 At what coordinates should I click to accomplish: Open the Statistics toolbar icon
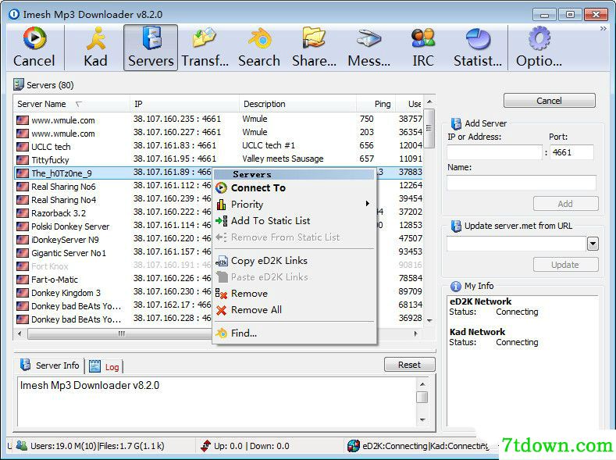tap(478, 38)
